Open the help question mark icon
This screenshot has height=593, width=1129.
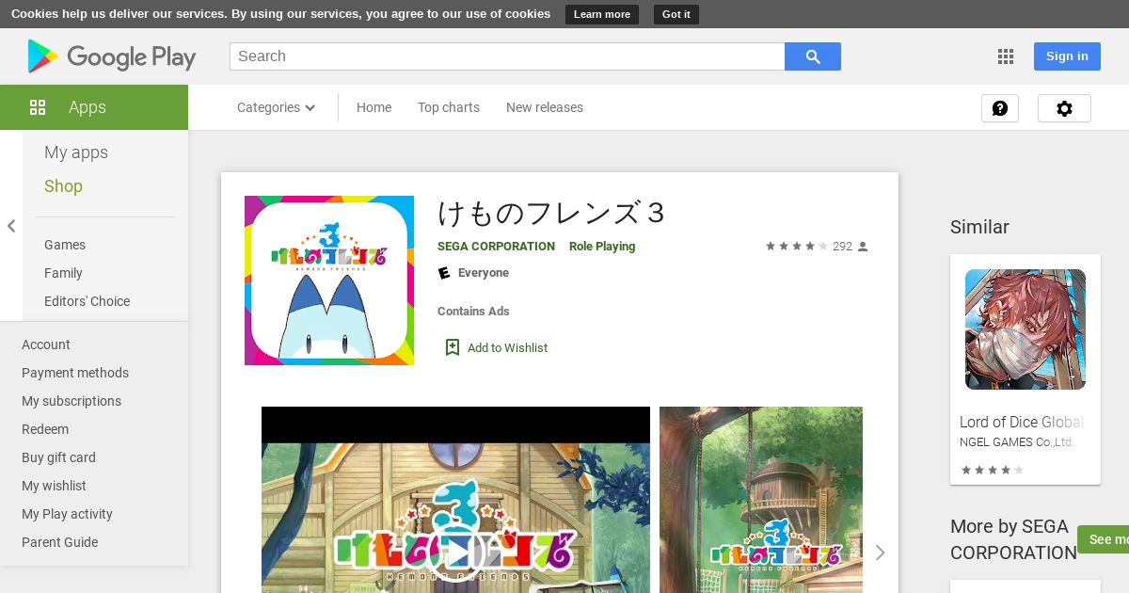point(1000,108)
